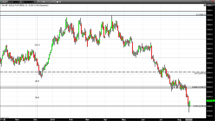Click the 122.3 measurement label
Viewport: 215px width, 121px height.
37,45
